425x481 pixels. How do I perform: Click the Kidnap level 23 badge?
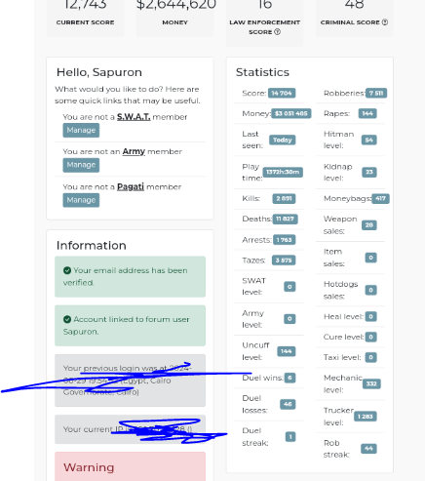(x=369, y=172)
